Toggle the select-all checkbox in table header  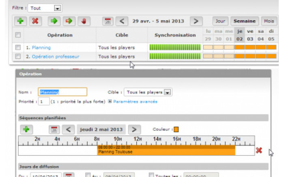[18, 35]
